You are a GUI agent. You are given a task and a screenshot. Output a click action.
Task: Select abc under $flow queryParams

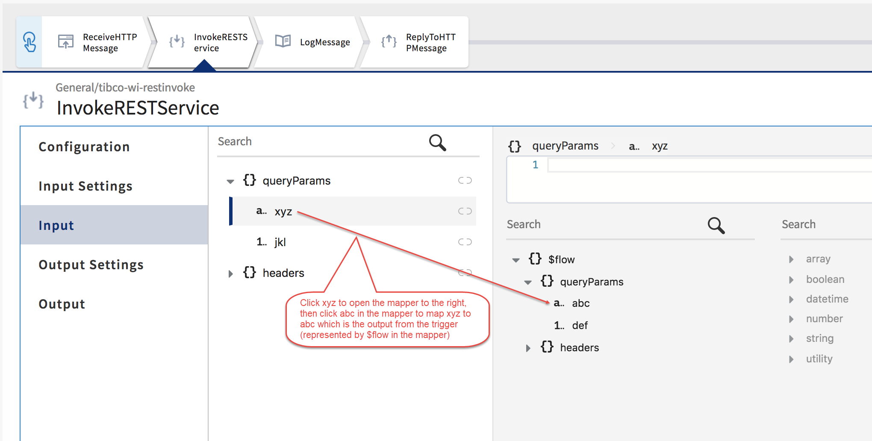coord(580,303)
